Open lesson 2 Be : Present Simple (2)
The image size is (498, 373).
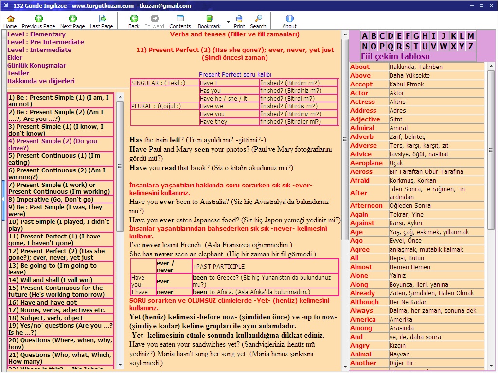pyautogui.click(x=61, y=115)
